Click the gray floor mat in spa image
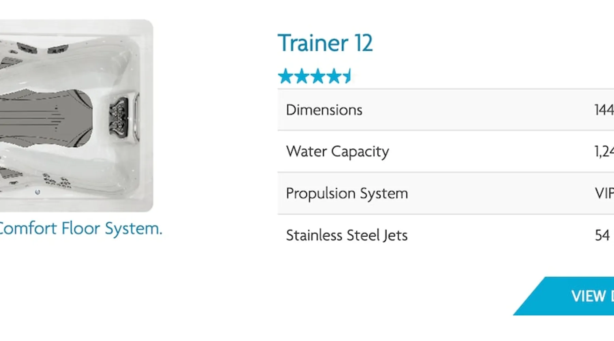The width and height of the screenshot is (614, 341). (x=44, y=118)
